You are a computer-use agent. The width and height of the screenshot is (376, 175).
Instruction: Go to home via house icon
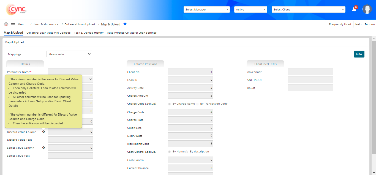(x=6, y=24)
